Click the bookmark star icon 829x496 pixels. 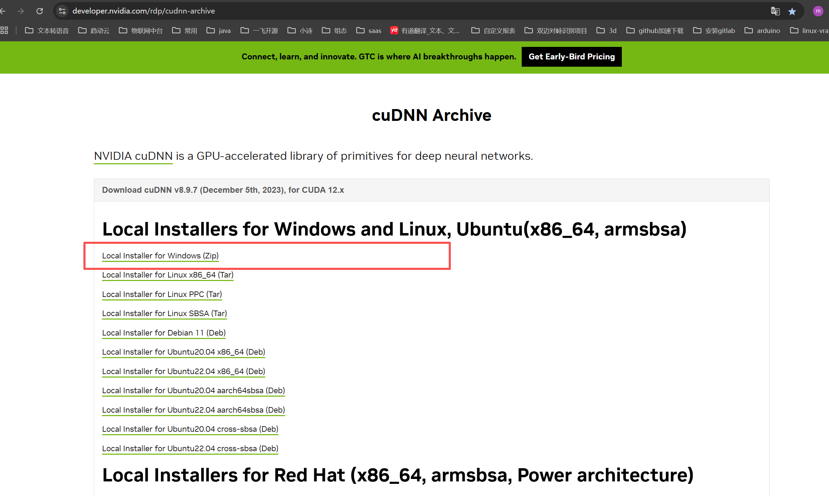(792, 11)
